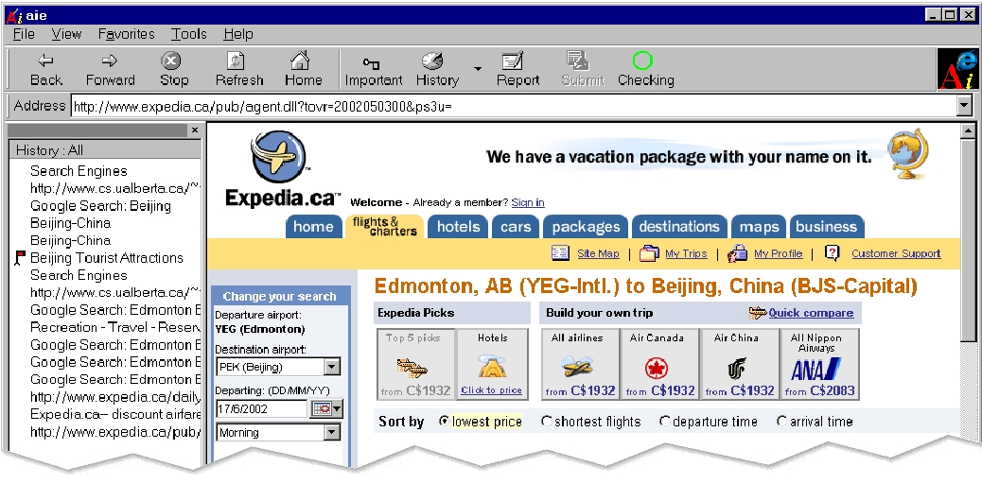Click the Refresh page icon
Image resolution: width=982 pixels, height=484 pixels.
[238, 61]
